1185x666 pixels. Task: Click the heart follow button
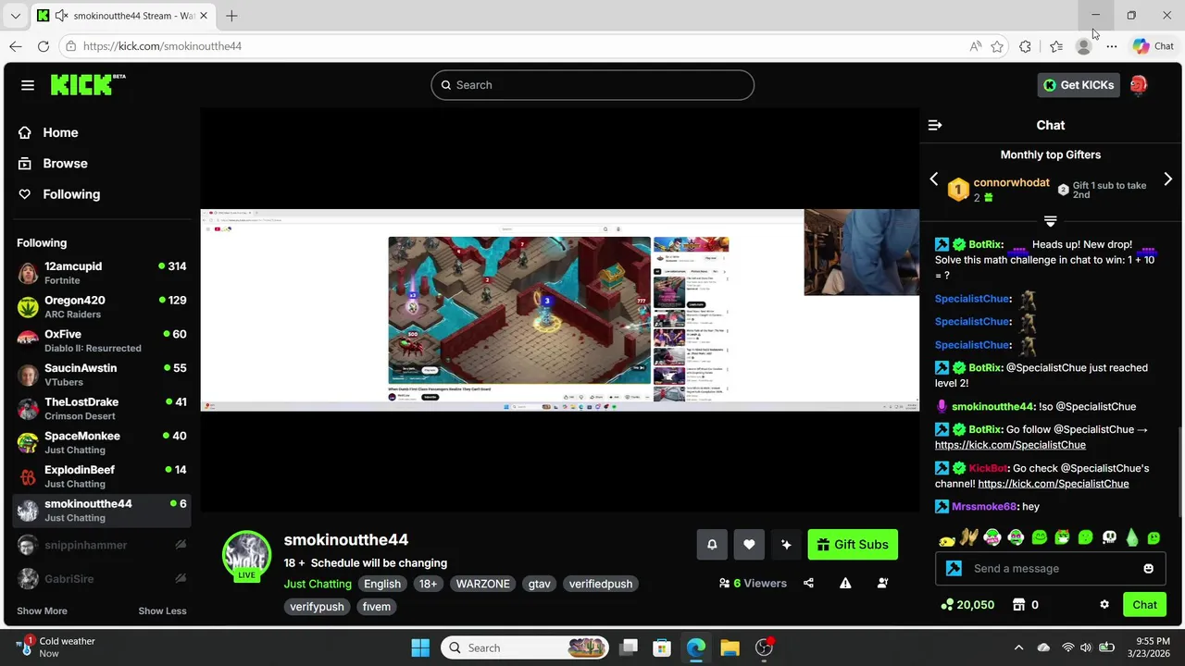click(x=749, y=545)
